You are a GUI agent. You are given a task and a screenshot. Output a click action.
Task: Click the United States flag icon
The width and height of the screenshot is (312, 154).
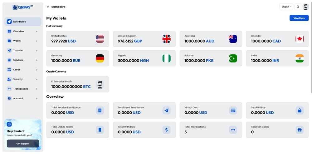(x=100, y=39)
